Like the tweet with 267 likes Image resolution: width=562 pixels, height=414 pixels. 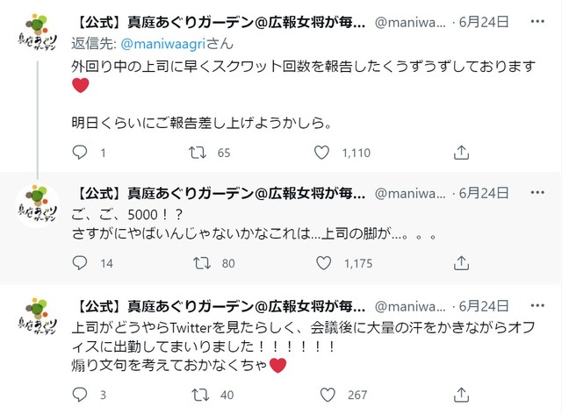[x=322, y=394]
